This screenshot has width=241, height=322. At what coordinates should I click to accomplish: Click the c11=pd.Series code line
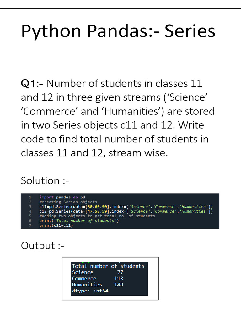(x=126, y=207)
